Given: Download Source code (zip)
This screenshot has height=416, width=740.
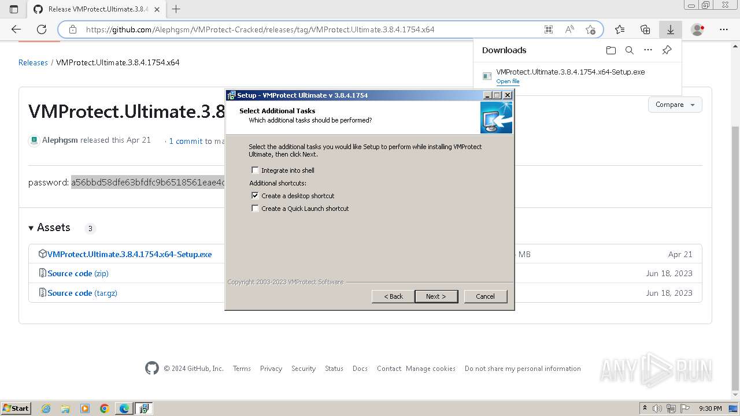Looking at the screenshot, I should coord(77,273).
